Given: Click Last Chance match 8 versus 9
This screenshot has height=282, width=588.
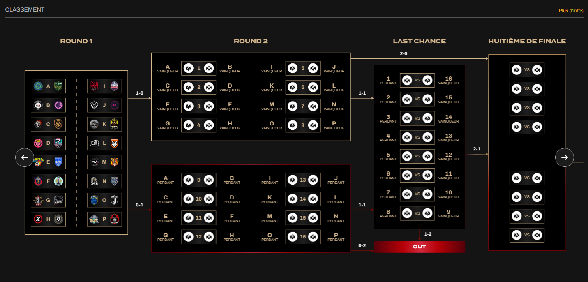Looking at the screenshot, I should pyautogui.click(x=417, y=213).
